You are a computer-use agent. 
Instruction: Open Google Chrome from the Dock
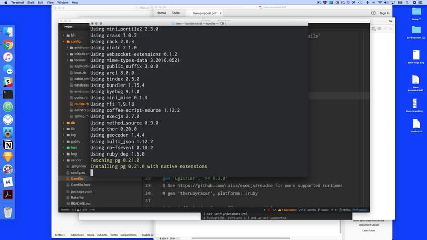[8, 45]
